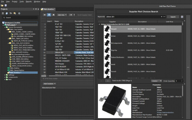
Task: Expand the Settings folder in tree
Action: 5,75
